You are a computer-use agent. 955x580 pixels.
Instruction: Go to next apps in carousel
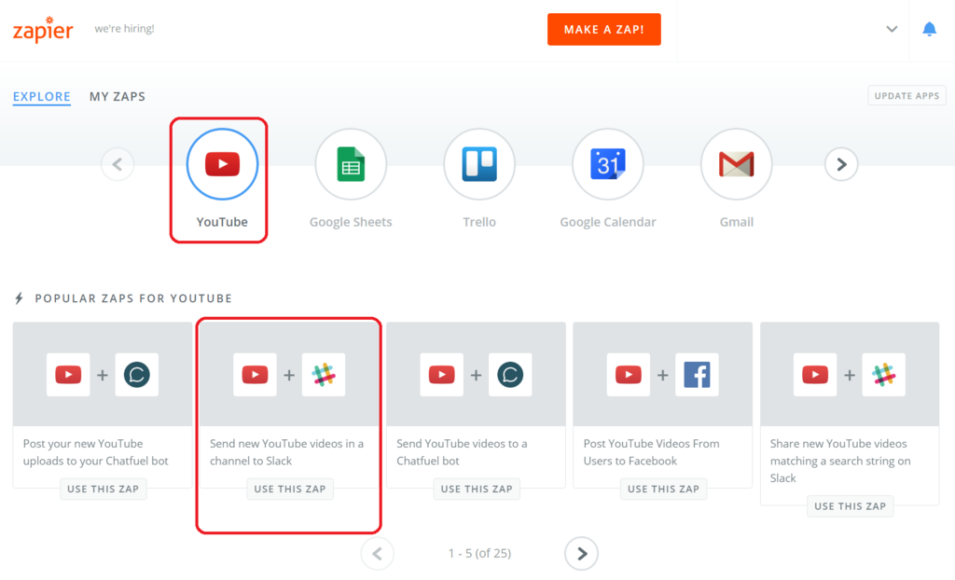(x=841, y=164)
